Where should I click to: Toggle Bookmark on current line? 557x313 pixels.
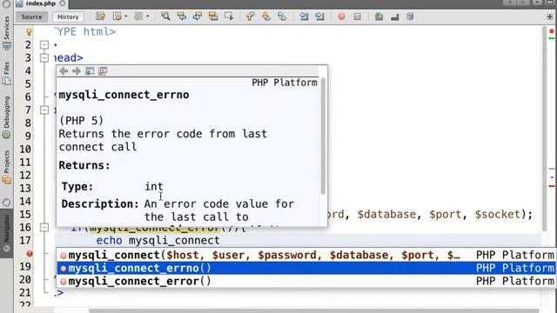point(282,17)
